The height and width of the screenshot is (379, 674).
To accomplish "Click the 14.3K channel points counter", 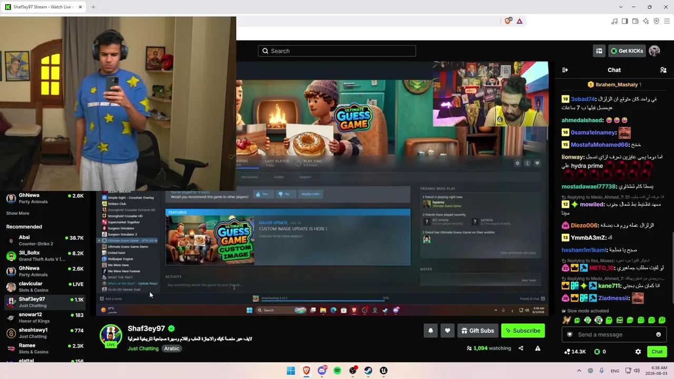I will (574, 352).
